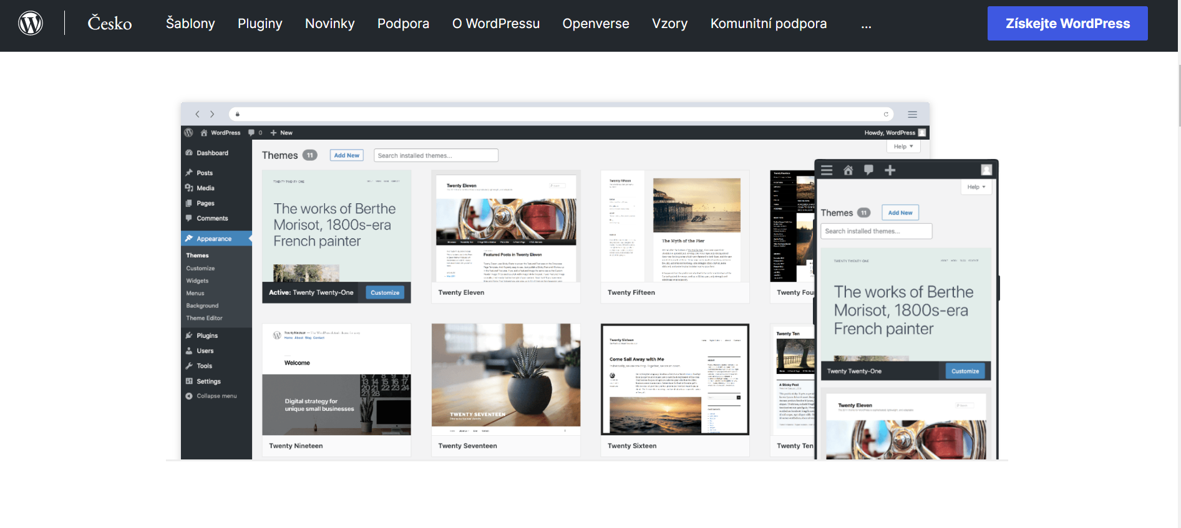Open the Widgets submenu item

coord(197,281)
